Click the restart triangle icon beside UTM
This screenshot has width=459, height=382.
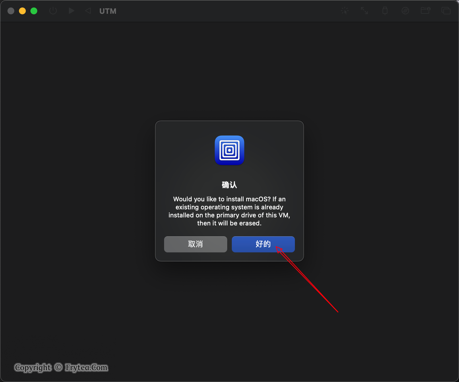[88, 11]
